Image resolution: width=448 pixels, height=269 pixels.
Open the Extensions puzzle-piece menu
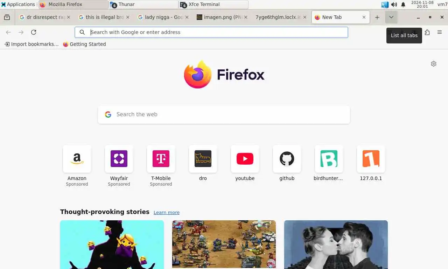tap(427, 32)
